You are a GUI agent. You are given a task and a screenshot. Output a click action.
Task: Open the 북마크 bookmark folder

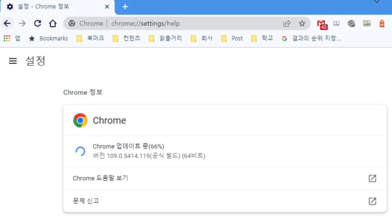click(x=90, y=38)
